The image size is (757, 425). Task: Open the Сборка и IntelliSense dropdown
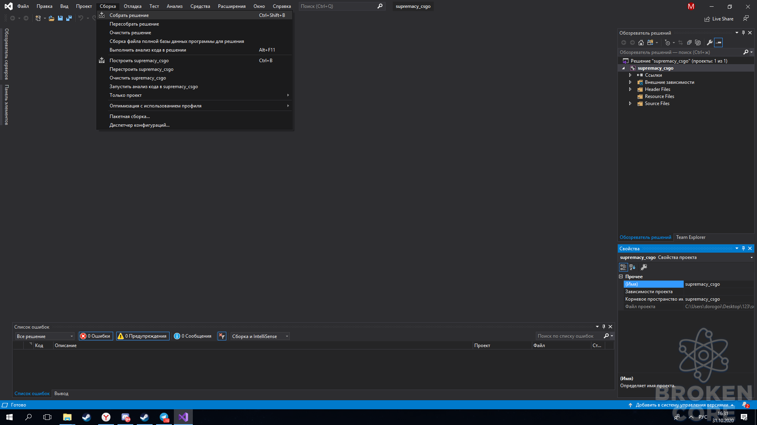[260, 336]
